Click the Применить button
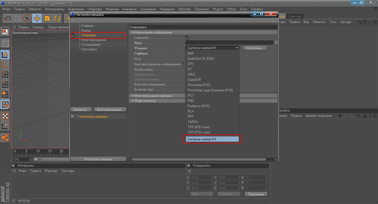The height and width of the screenshot is (204, 378). (256, 194)
